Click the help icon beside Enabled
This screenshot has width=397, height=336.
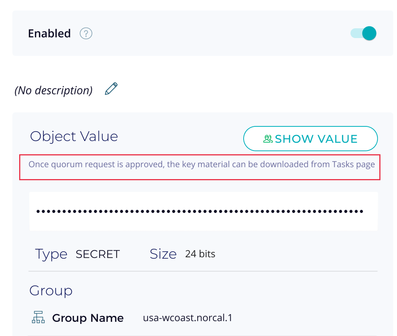coord(86,34)
